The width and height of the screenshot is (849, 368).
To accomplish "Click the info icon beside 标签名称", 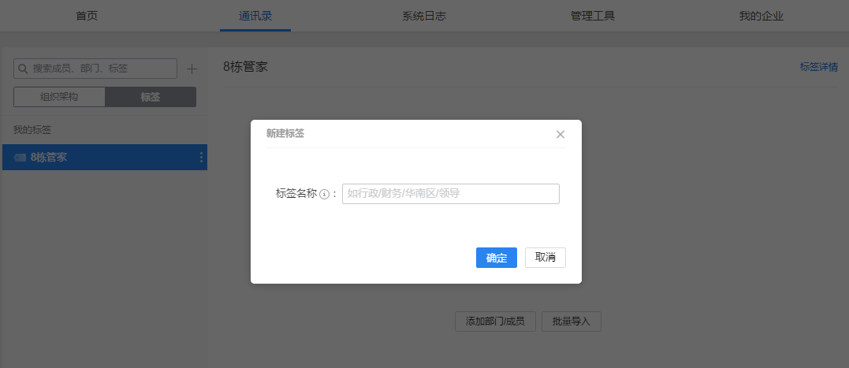I will (324, 194).
